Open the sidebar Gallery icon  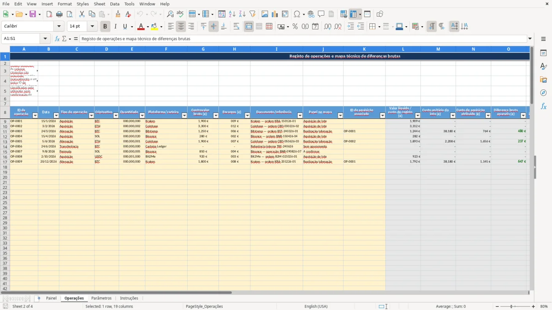tap(543, 79)
